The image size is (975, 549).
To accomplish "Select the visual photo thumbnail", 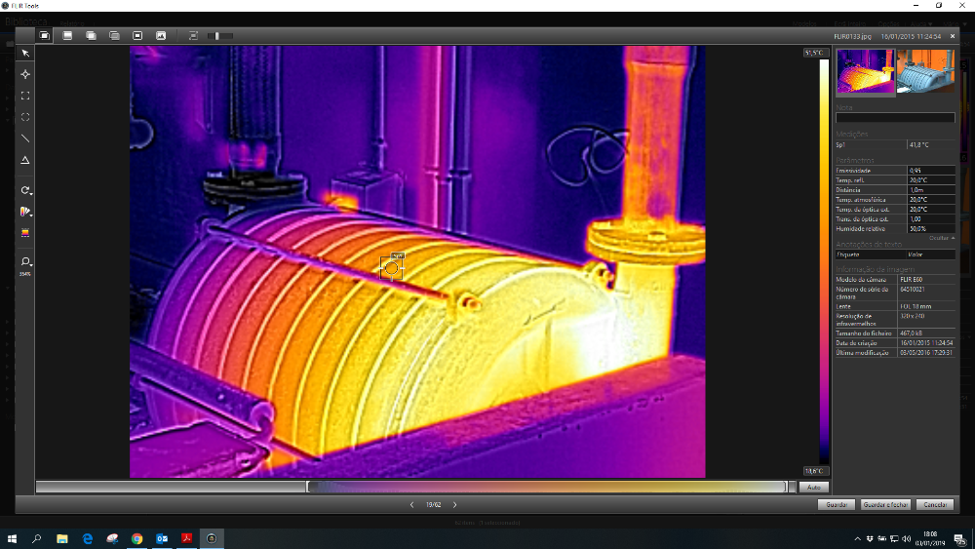I will click(925, 72).
